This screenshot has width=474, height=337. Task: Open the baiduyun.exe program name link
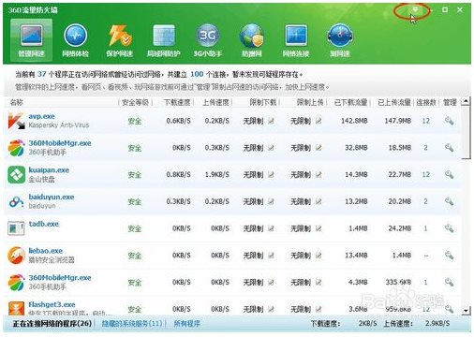tap(52, 197)
